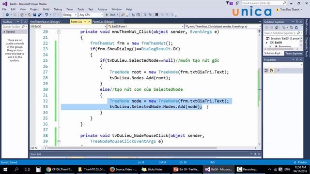This screenshot has height=174, width=310.
Task: Toggle the Bookmark toolbar icon
Action: point(156,15)
